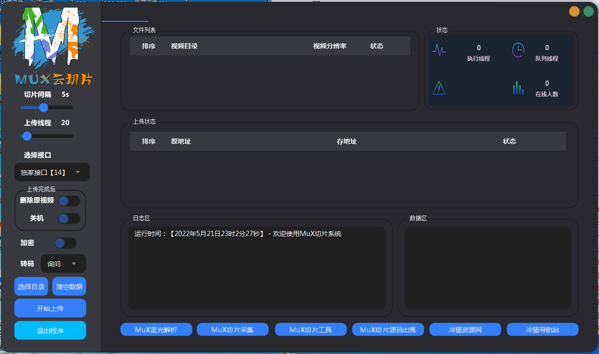The image size is (599, 354).
Task: Click the 清空数据 button
Action: (69, 286)
